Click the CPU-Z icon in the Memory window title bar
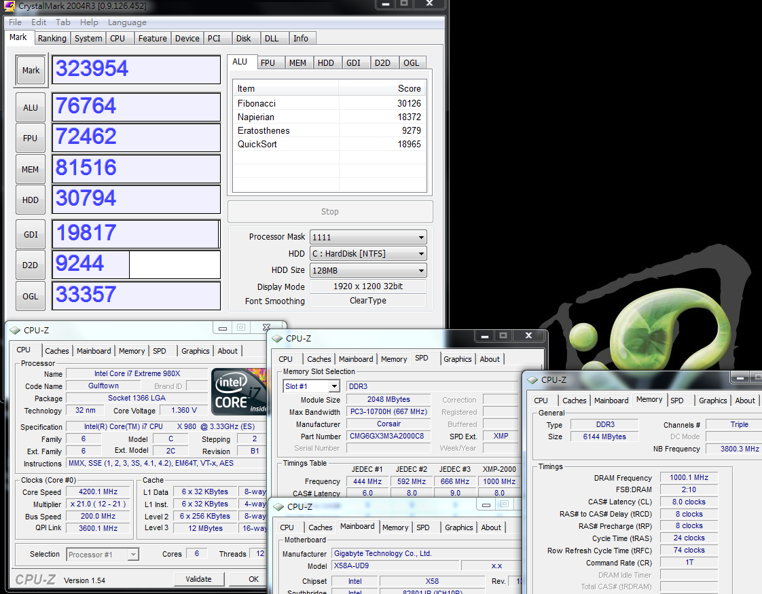 point(532,380)
